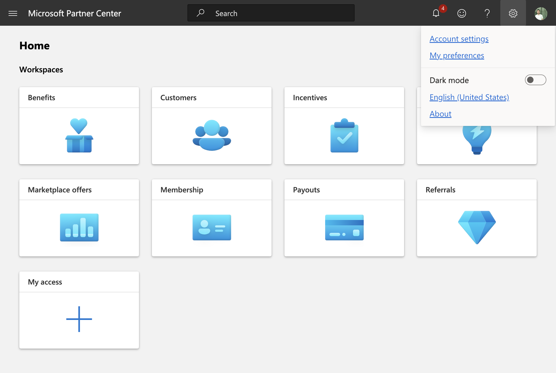
Task: Open the Referrals diamond icon
Action: pyautogui.click(x=477, y=227)
